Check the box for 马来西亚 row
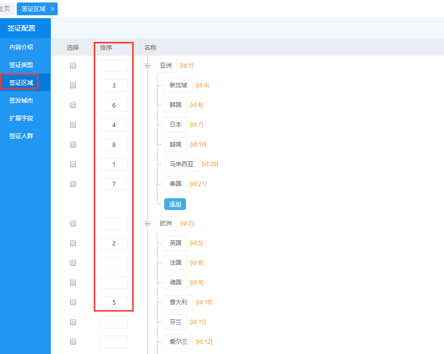This screenshot has height=354, width=444. (x=73, y=164)
